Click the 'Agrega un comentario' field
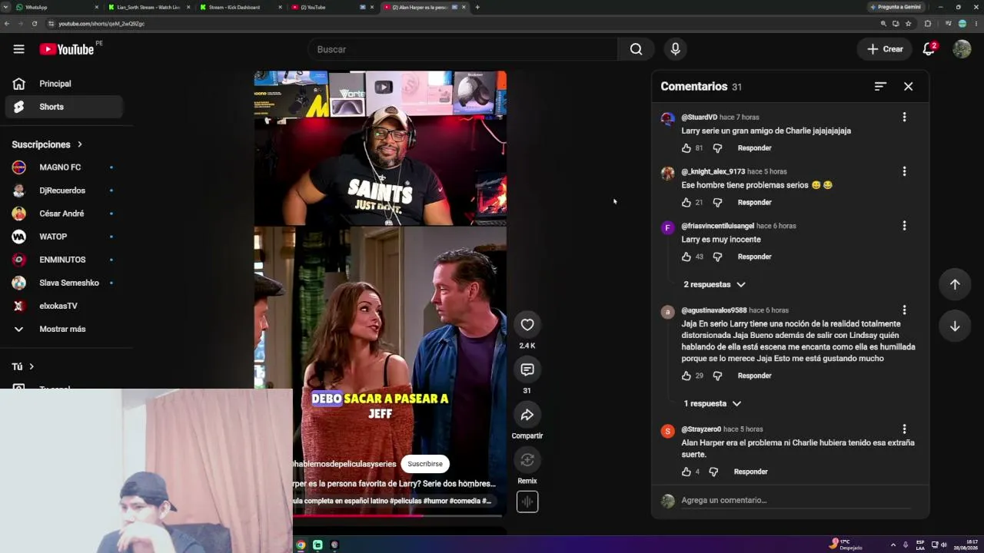The image size is (984, 553). (796, 501)
